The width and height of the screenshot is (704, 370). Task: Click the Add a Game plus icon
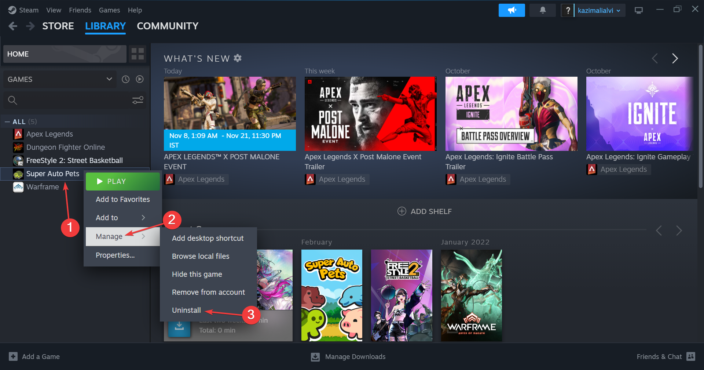13,356
